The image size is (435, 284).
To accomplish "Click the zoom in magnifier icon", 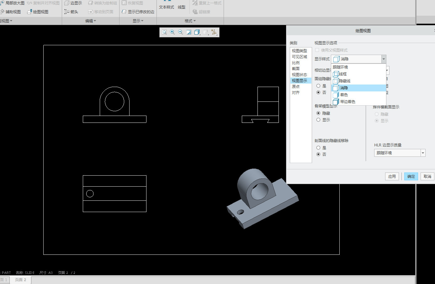I will click(172, 32).
